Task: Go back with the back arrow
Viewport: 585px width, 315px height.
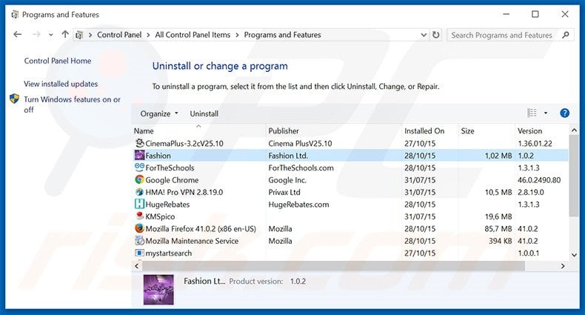Action: click(x=18, y=34)
